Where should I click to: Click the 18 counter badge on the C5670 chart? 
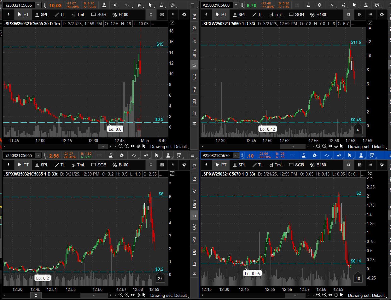tap(358, 278)
